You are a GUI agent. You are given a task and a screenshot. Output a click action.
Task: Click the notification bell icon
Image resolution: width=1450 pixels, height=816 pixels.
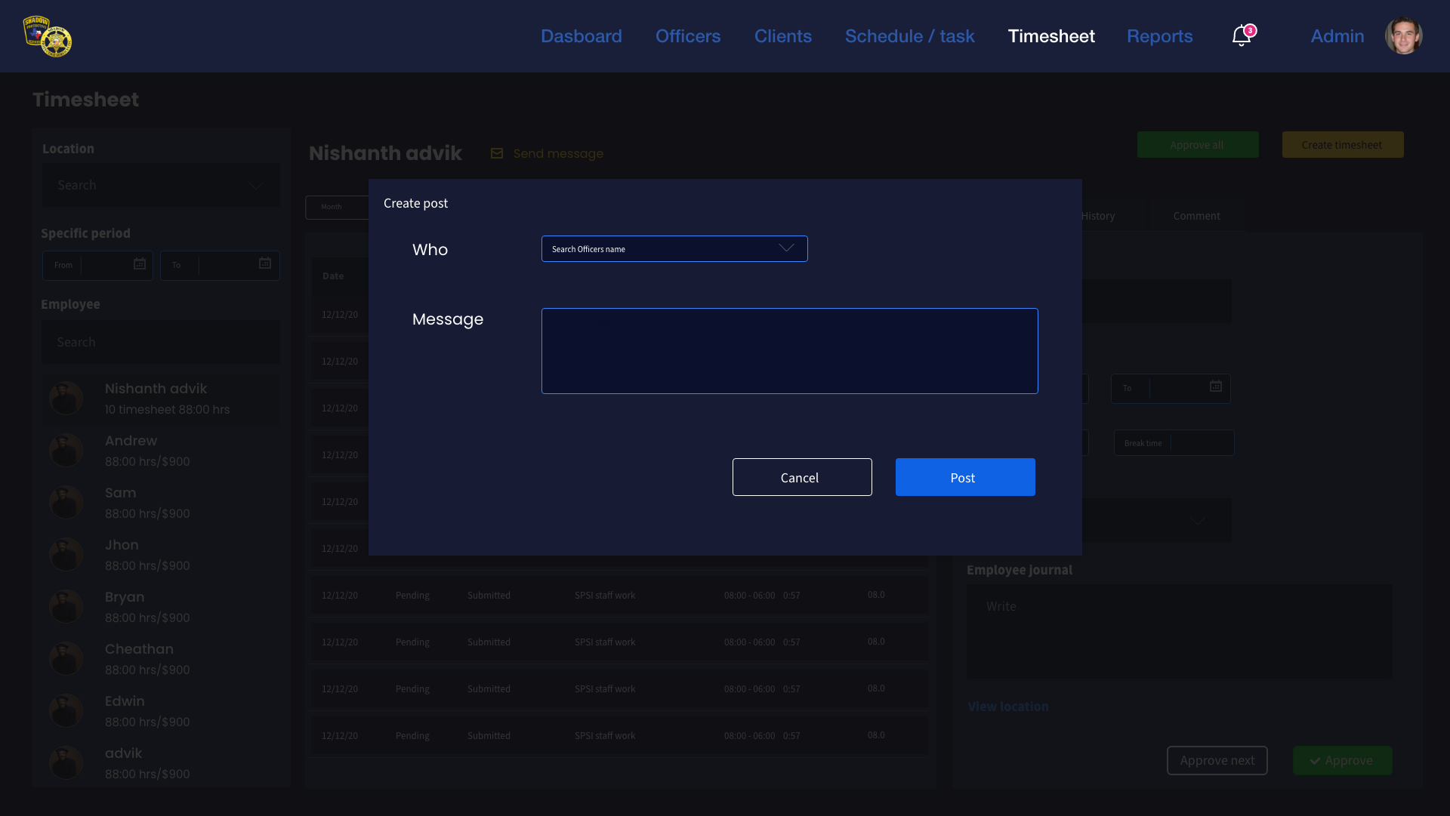pos(1241,36)
